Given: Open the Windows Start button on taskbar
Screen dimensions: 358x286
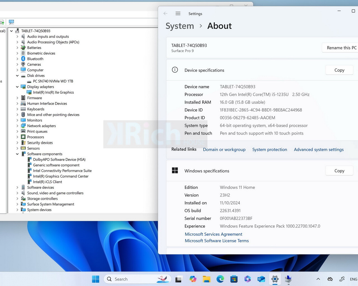Looking at the screenshot, I should pyautogui.click(x=96, y=279).
